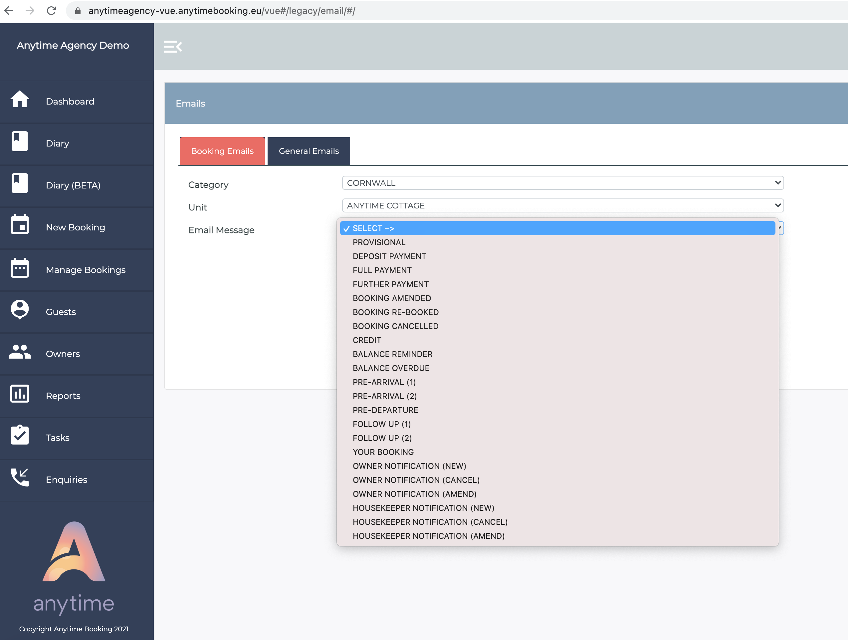Click the Dashboard home icon

point(20,99)
